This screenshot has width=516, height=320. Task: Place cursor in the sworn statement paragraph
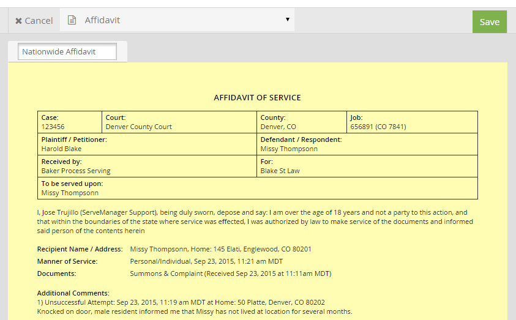[251, 221]
